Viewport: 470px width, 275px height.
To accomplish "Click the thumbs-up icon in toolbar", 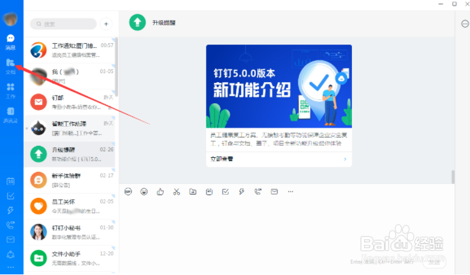I will pos(160,192).
